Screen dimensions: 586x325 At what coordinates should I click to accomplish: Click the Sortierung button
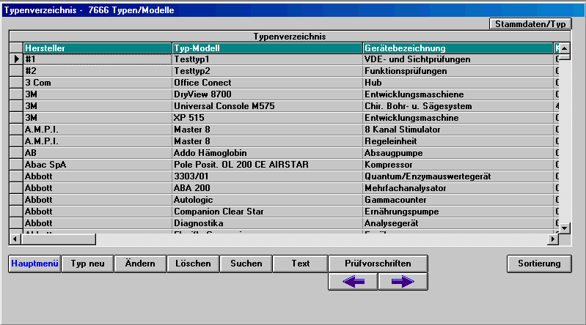[x=539, y=264]
